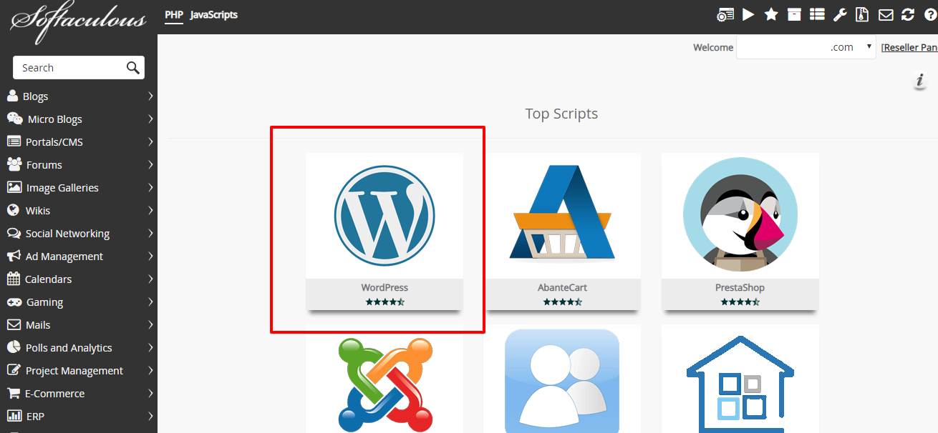938x433 pixels.
Task: Click the WordPress name label
Action: coord(385,287)
